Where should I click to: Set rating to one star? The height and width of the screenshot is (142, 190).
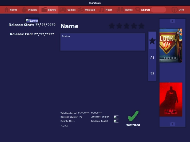[x=112, y=26]
